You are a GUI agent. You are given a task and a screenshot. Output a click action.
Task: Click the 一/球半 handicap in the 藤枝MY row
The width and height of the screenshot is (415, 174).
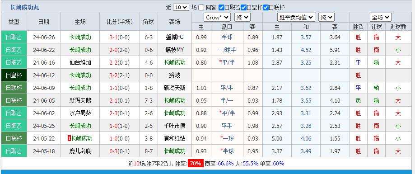coord(227,50)
